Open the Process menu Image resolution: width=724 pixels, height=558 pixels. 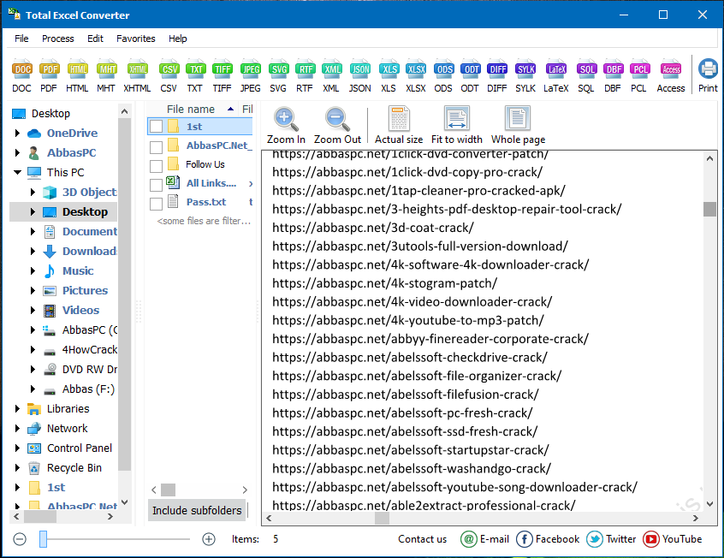tap(57, 39)
